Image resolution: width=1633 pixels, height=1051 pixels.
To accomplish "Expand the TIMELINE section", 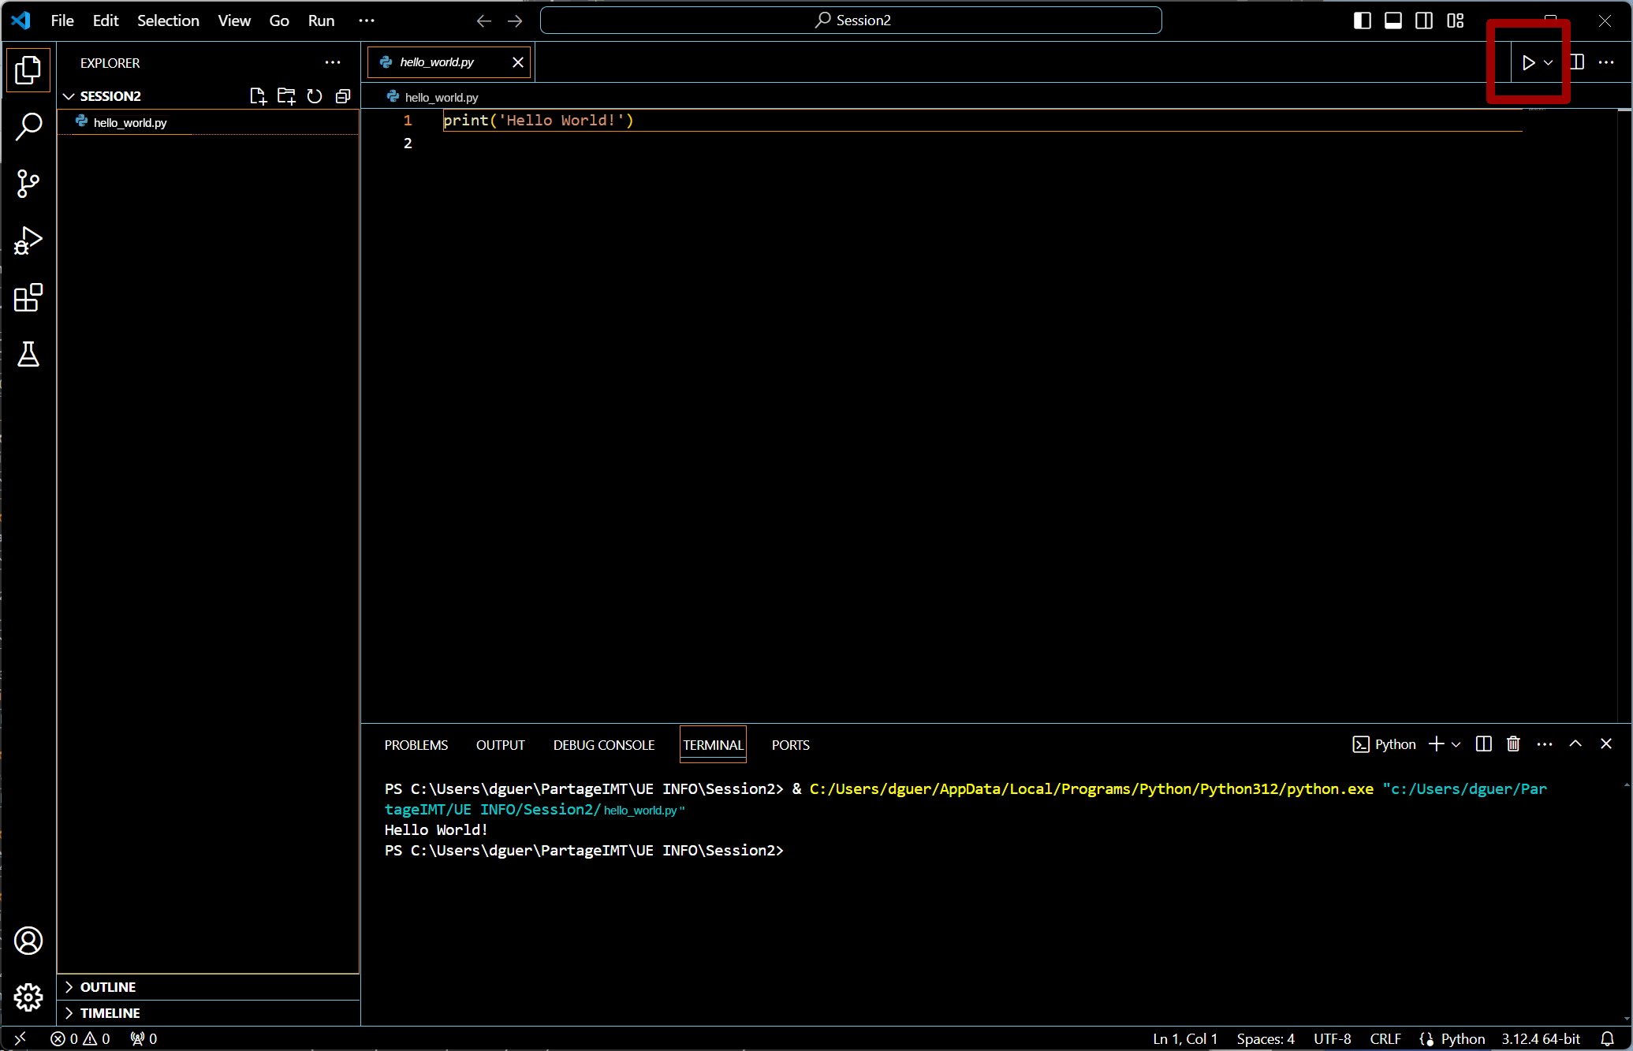I will point(110,1013).
